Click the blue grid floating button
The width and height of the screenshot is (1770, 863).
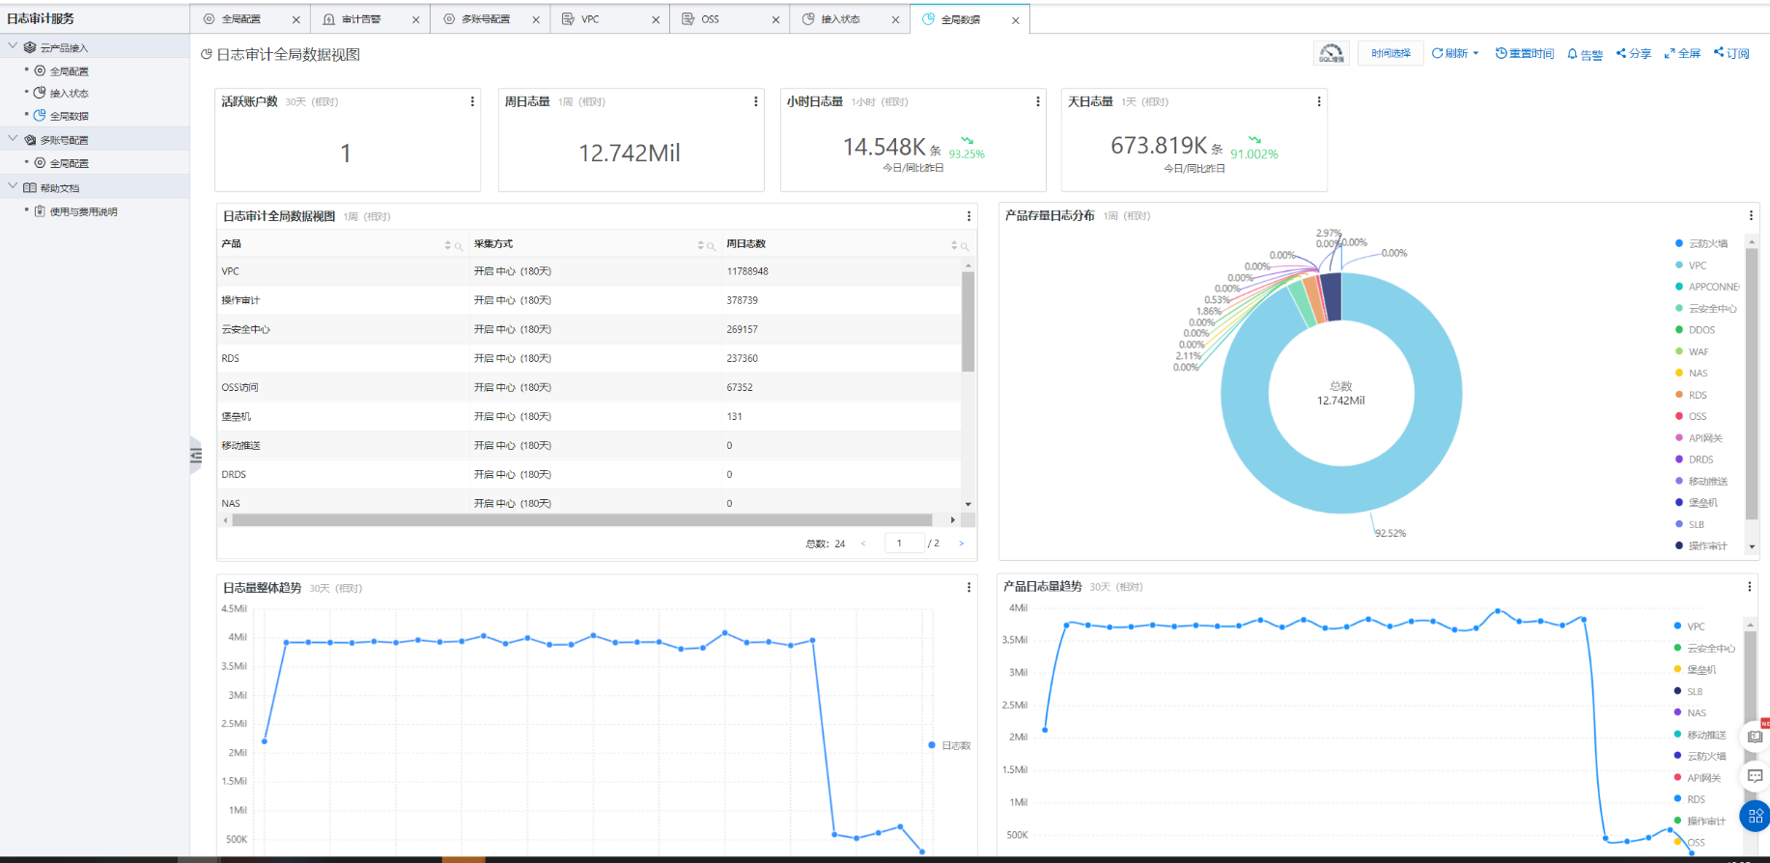[1755, 817]
